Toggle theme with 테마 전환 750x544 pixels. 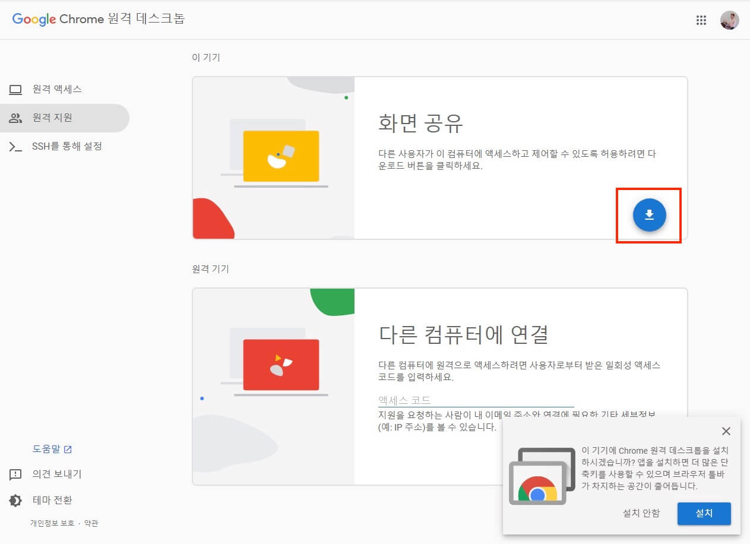(x=52, y=500)
